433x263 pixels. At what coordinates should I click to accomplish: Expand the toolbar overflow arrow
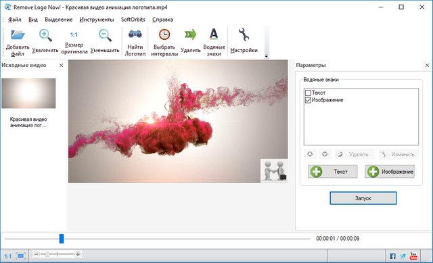pyautogui.click(x=266, y=56)
